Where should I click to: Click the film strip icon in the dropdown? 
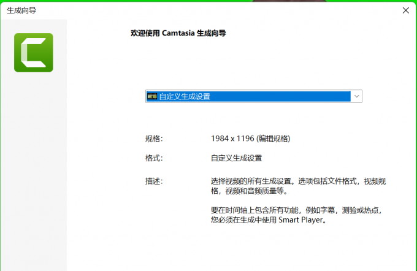[x=152, y=96]
